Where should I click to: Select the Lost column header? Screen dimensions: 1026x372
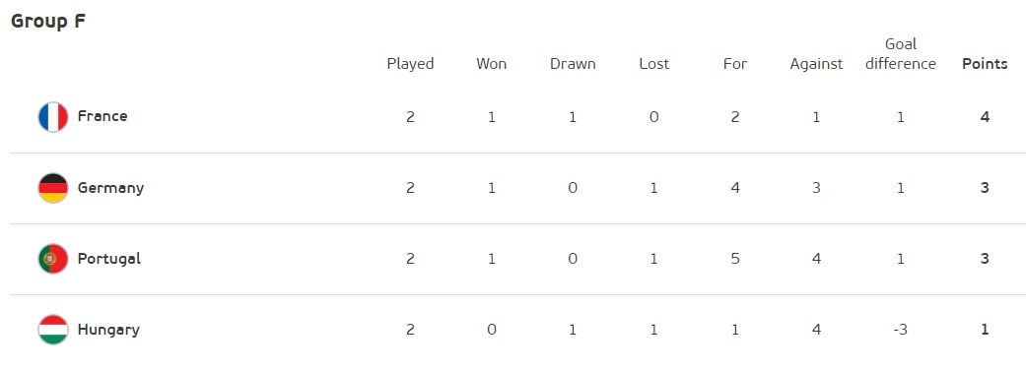coord(654,63)
